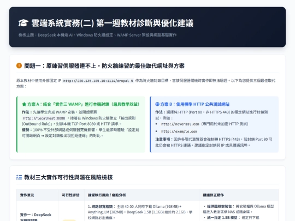Viewport: 295px width, 221px height.
Task: Click the orange exclamation warning icon
Action: point(19,65)
